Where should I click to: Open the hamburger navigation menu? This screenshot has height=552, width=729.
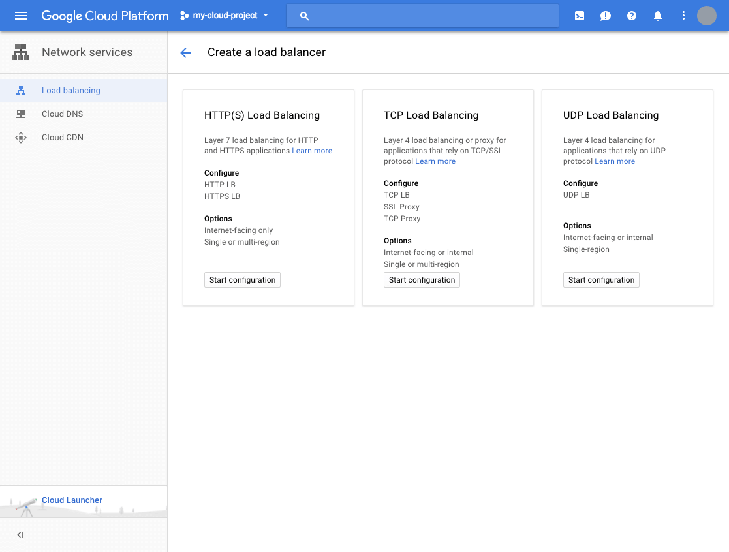[x=21, y=16]
